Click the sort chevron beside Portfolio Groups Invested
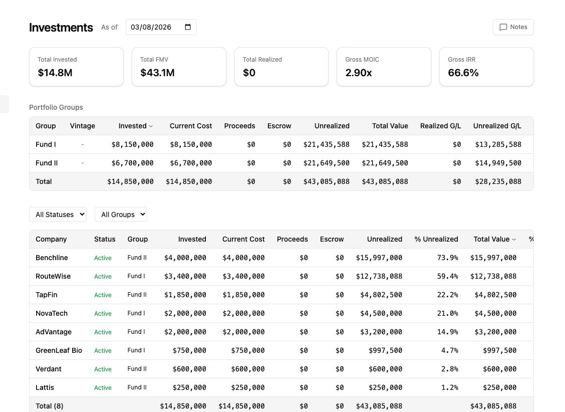 [x=151, y=126]
